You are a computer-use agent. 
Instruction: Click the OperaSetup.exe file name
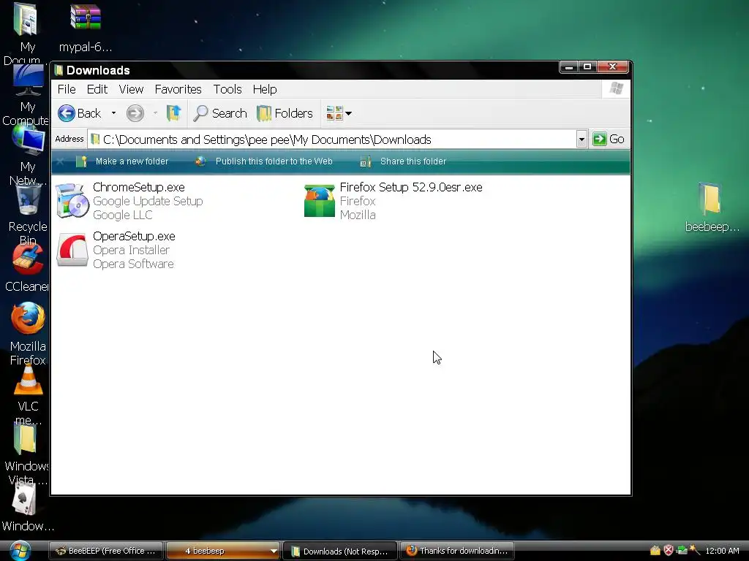tap(134, 236)
